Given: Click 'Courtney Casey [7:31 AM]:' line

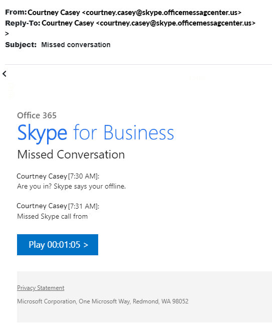Looking at the screenshot, I should (x=58, y=206).
